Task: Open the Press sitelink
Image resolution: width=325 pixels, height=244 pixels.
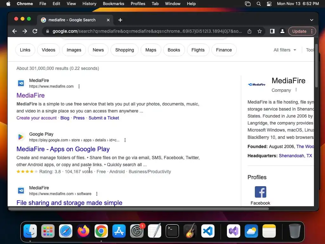Action: pyautogui.click(x=79, y=118)
